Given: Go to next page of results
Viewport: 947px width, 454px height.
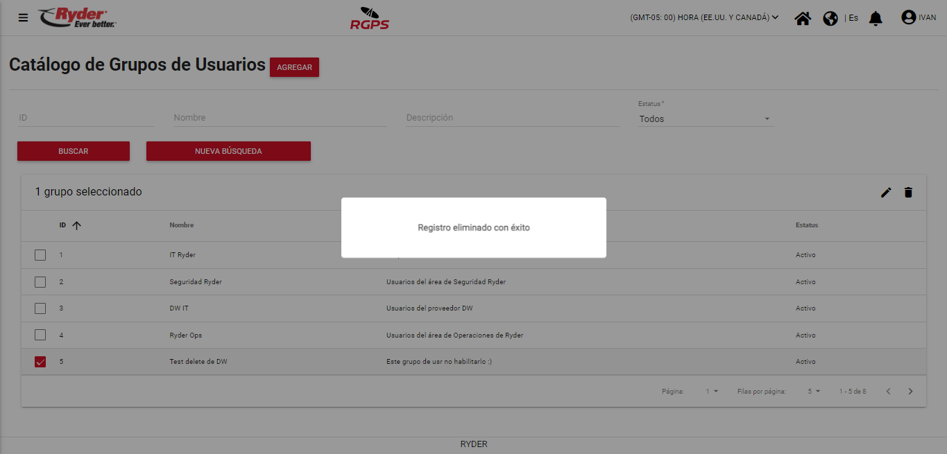Looking at the screenshot, I should [x=911, y=392].
